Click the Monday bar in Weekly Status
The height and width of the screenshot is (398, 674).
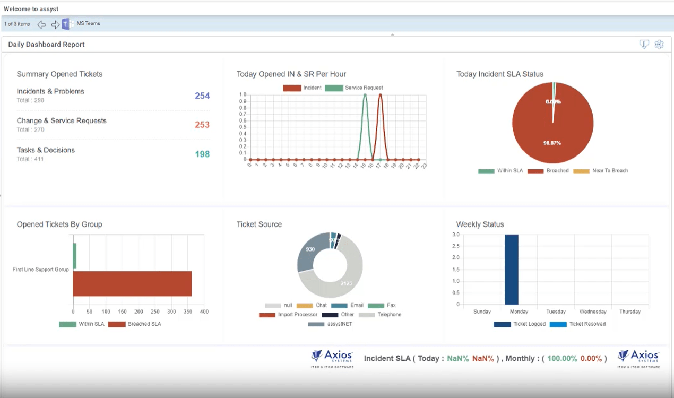point(511,269)
